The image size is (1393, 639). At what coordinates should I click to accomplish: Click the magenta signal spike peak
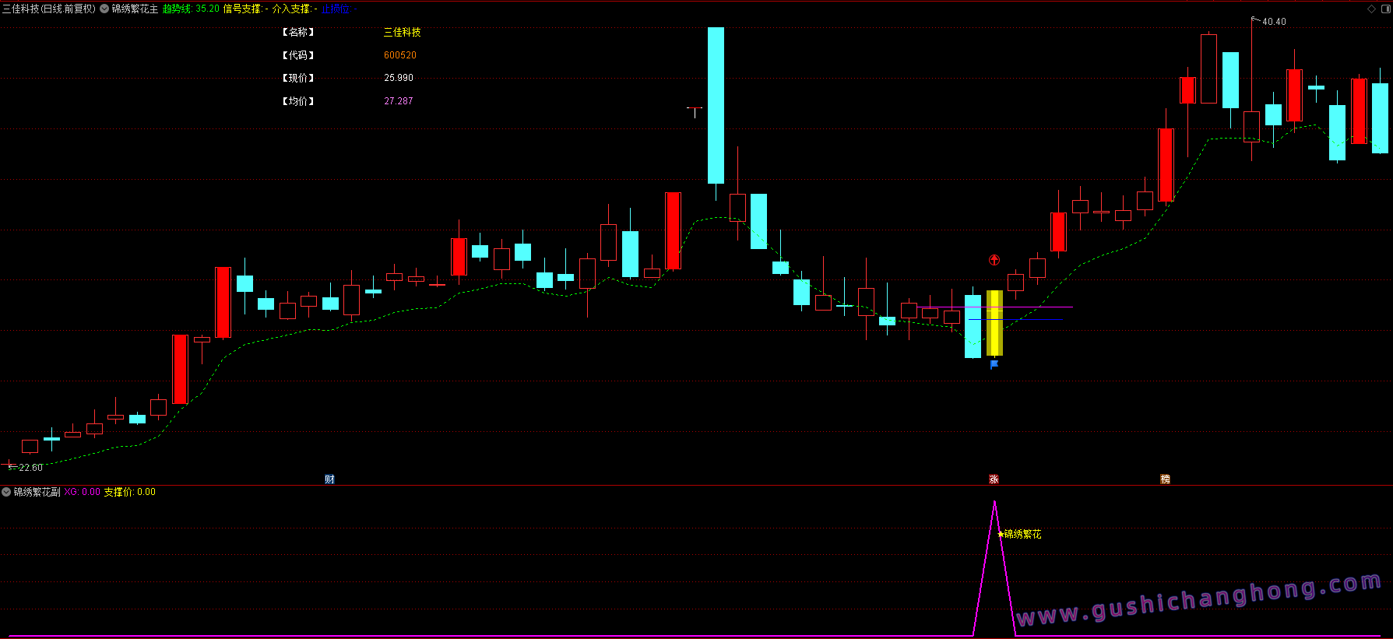click(994, 503)
